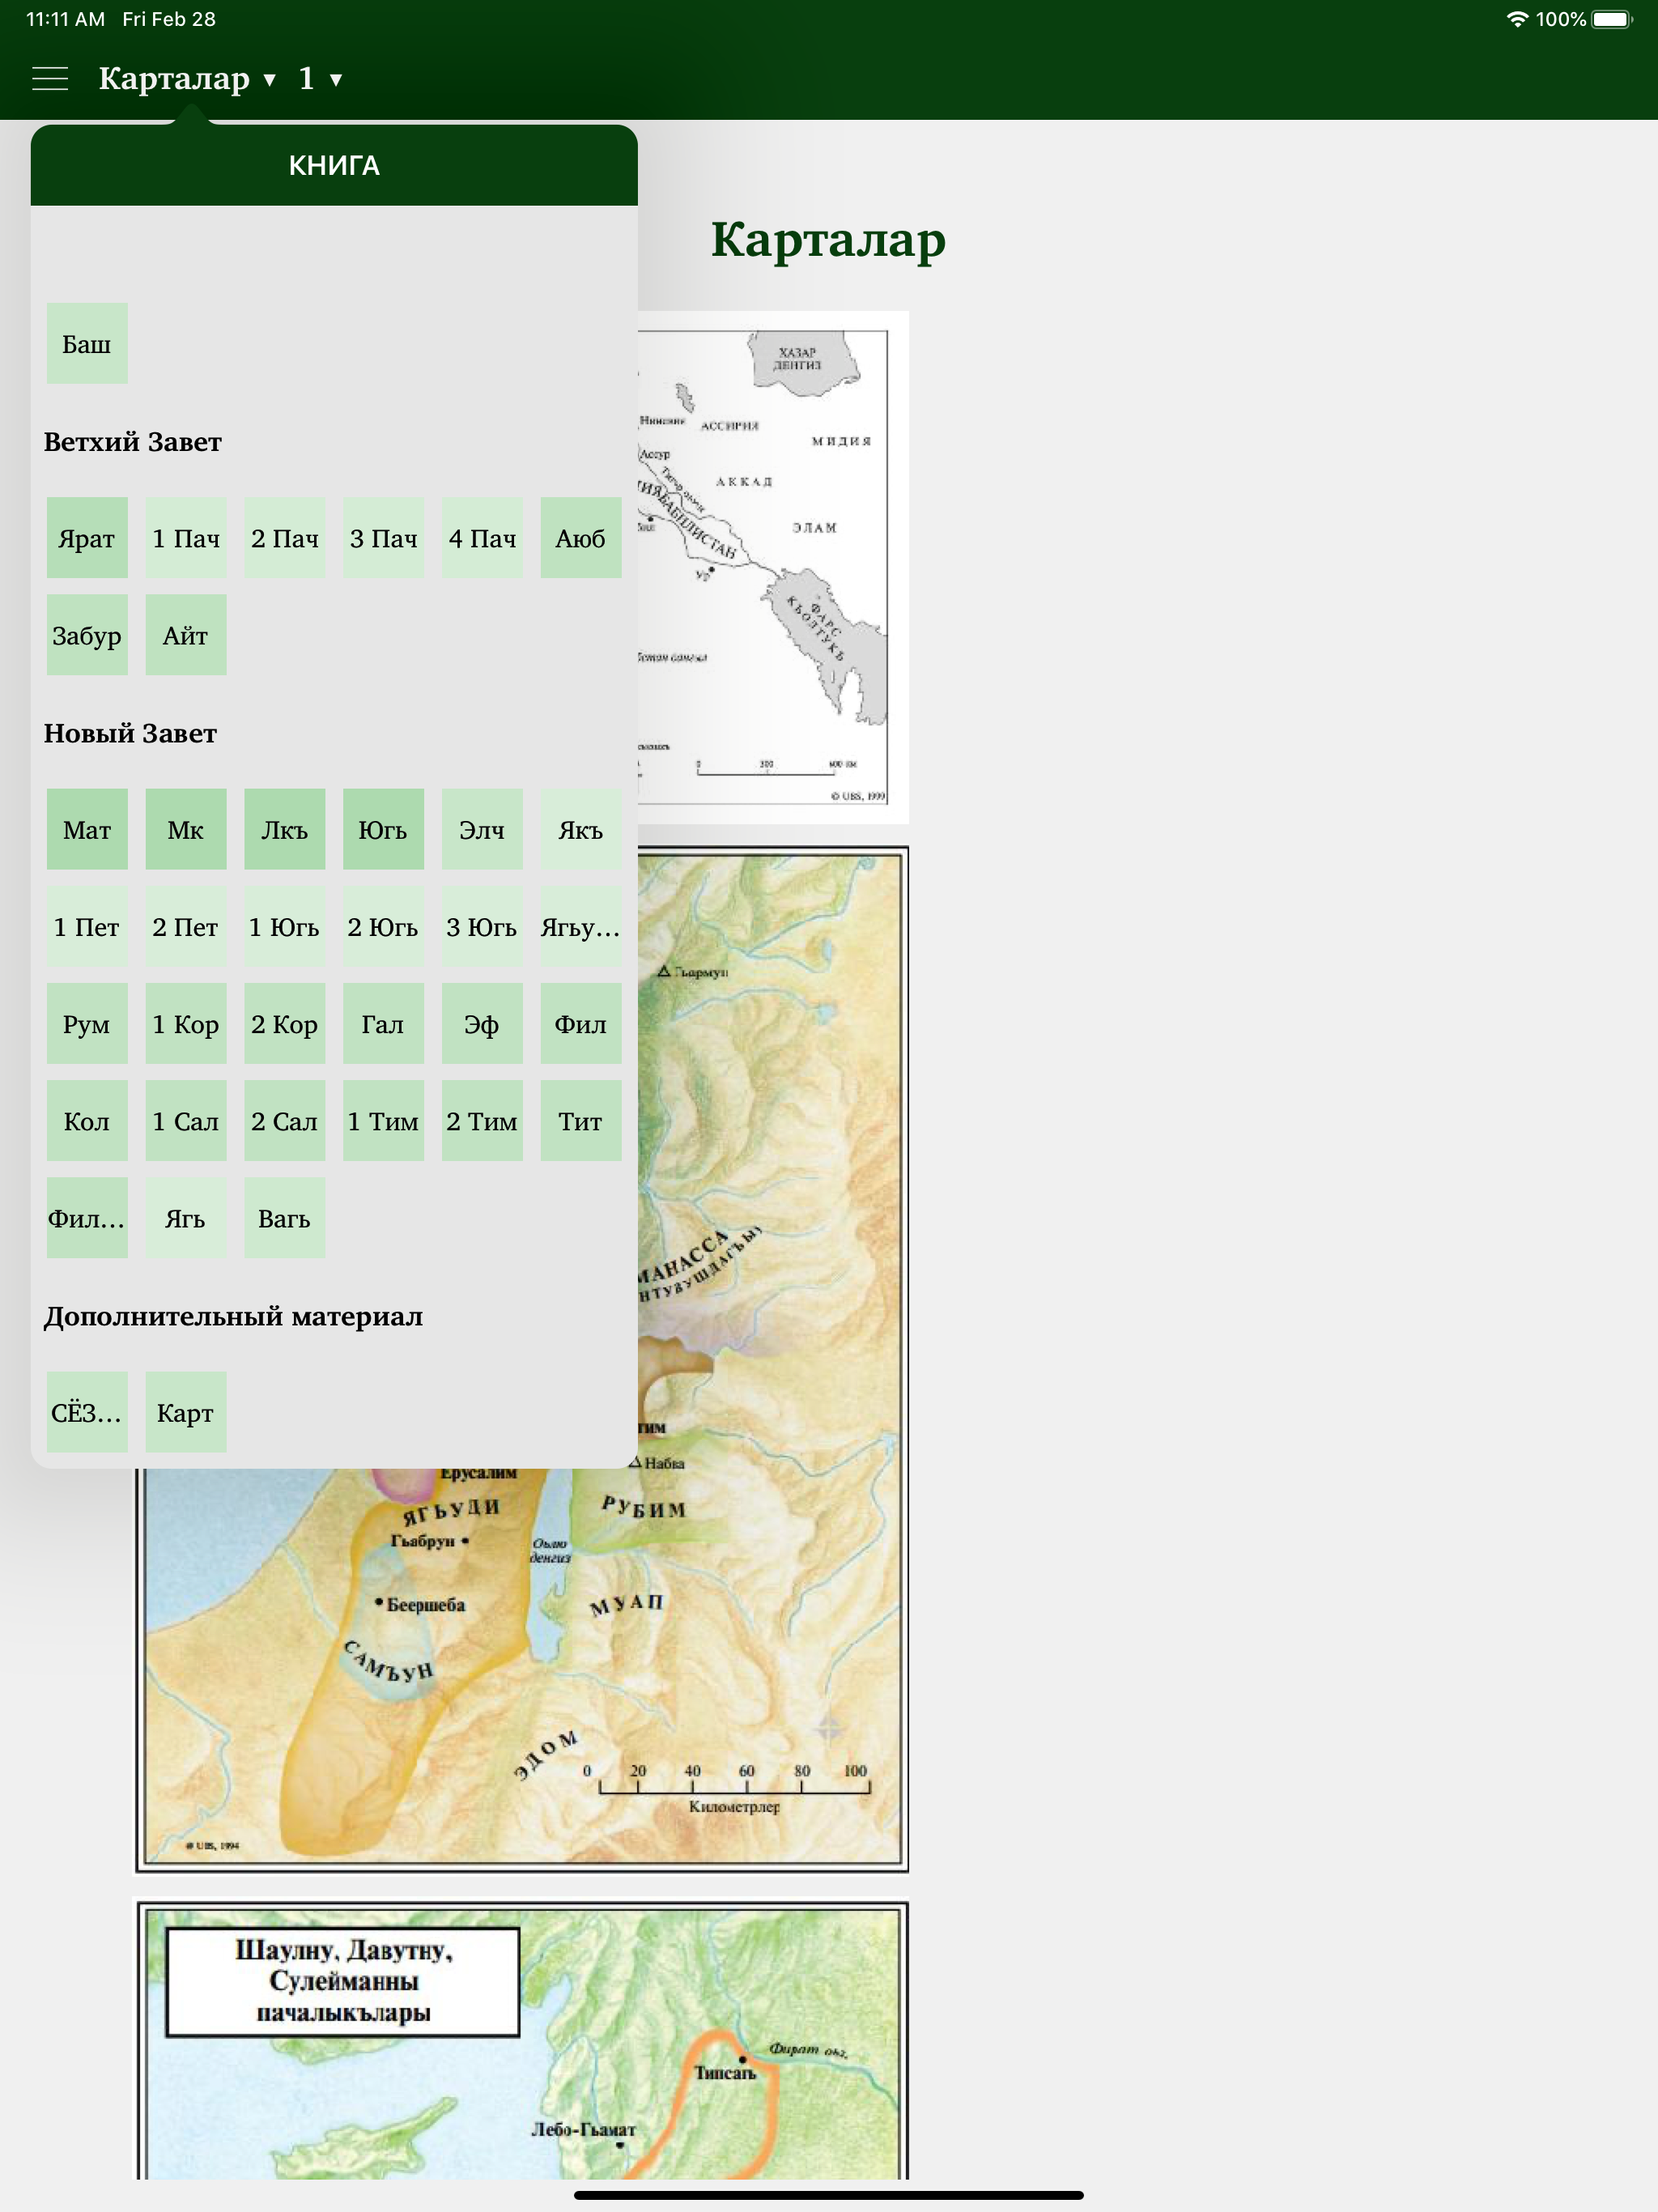Select the Мк gospel

click(186, 829)
